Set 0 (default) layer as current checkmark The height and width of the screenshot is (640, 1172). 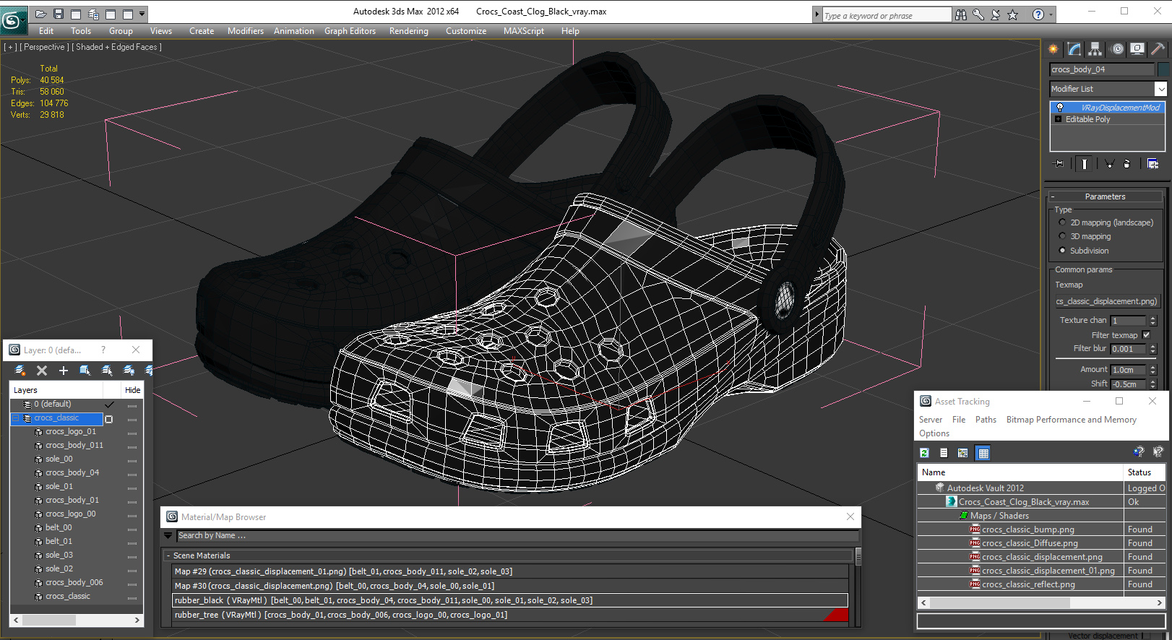pyautogui.click(x=109, y=405)
